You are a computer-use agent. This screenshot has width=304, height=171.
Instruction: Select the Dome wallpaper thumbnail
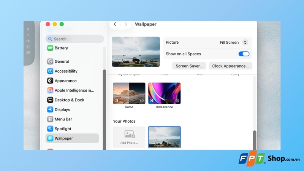129,93
